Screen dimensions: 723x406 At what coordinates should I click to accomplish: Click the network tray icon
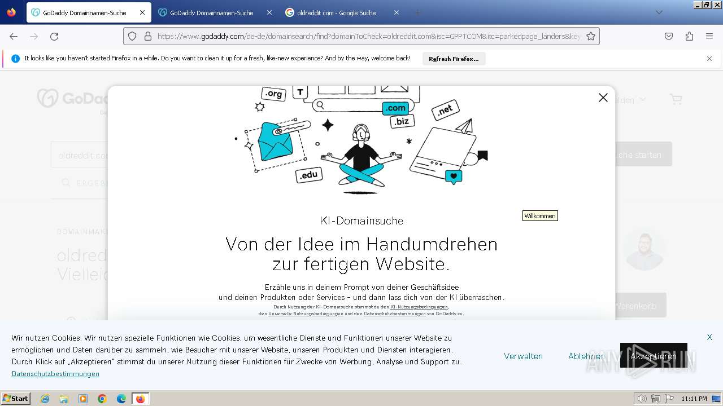pos(656,399)
